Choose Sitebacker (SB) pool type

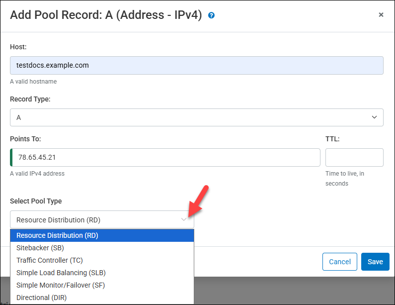point(102,248)
